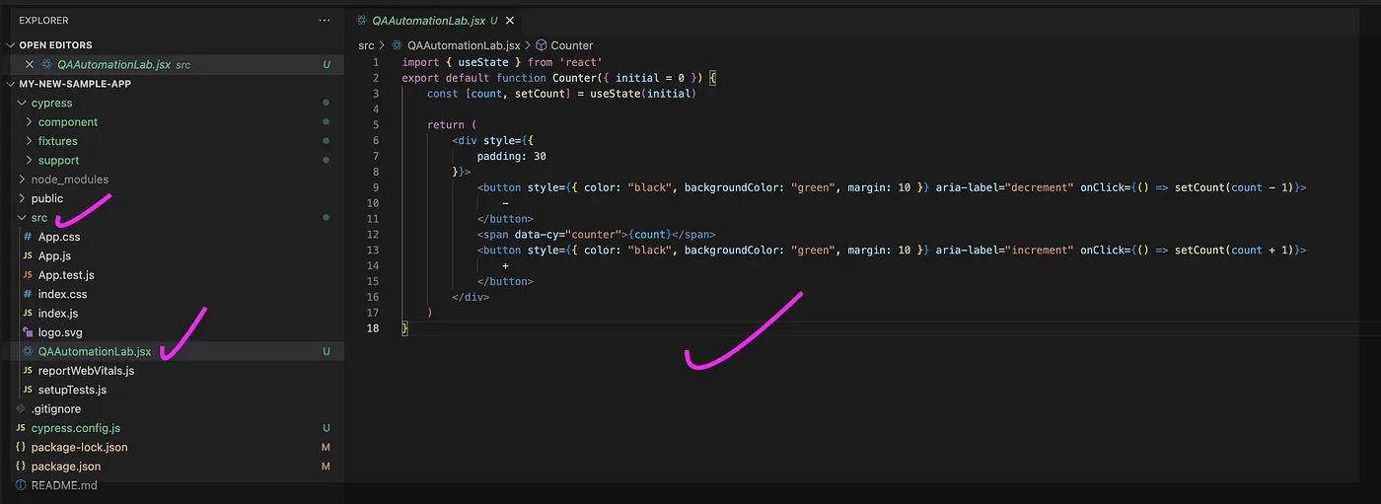The width and height of the screenshot is (1381, 504).
Task: Open the Explorer more actions ellipsis menu
Action: pos(325,20)
